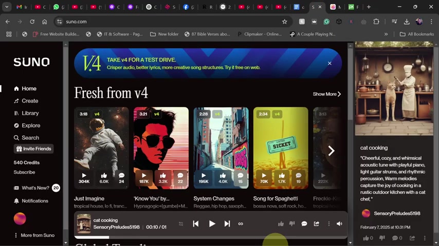Open What's New updates

31,188
